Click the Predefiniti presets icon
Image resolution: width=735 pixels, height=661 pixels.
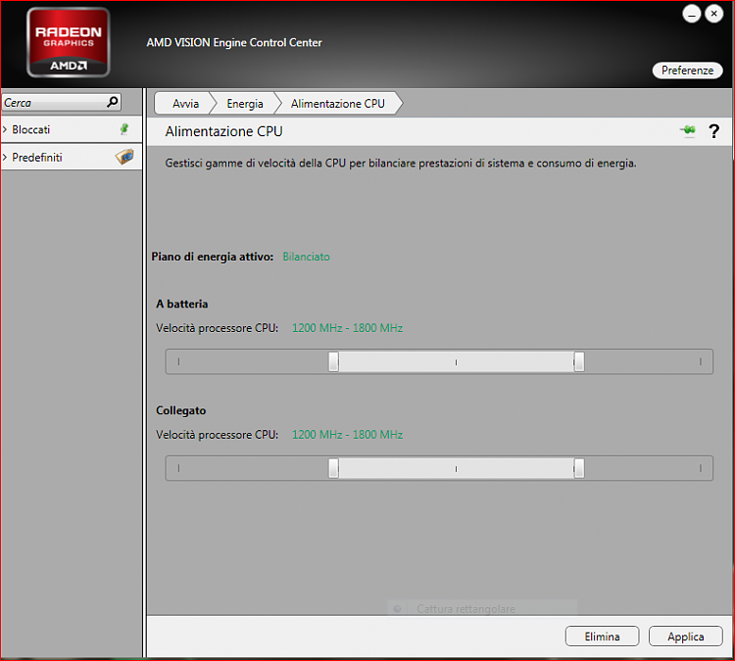point(124,157)
